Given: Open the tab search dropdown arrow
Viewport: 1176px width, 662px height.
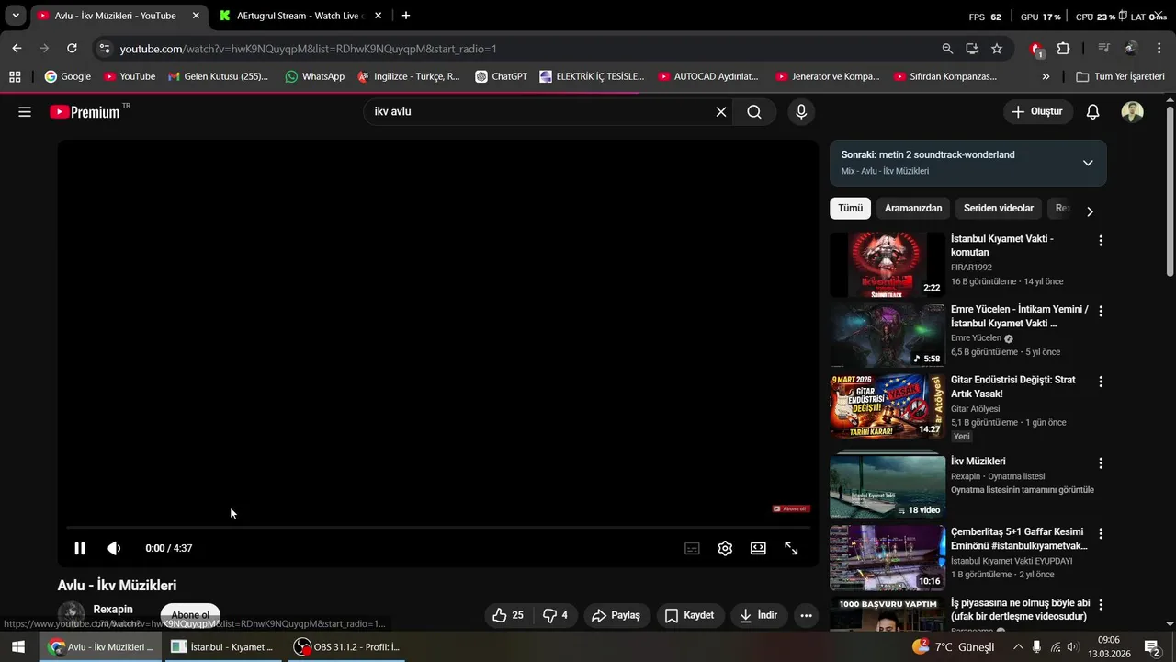Looking at the screenshot, I should tap(16, 16).
